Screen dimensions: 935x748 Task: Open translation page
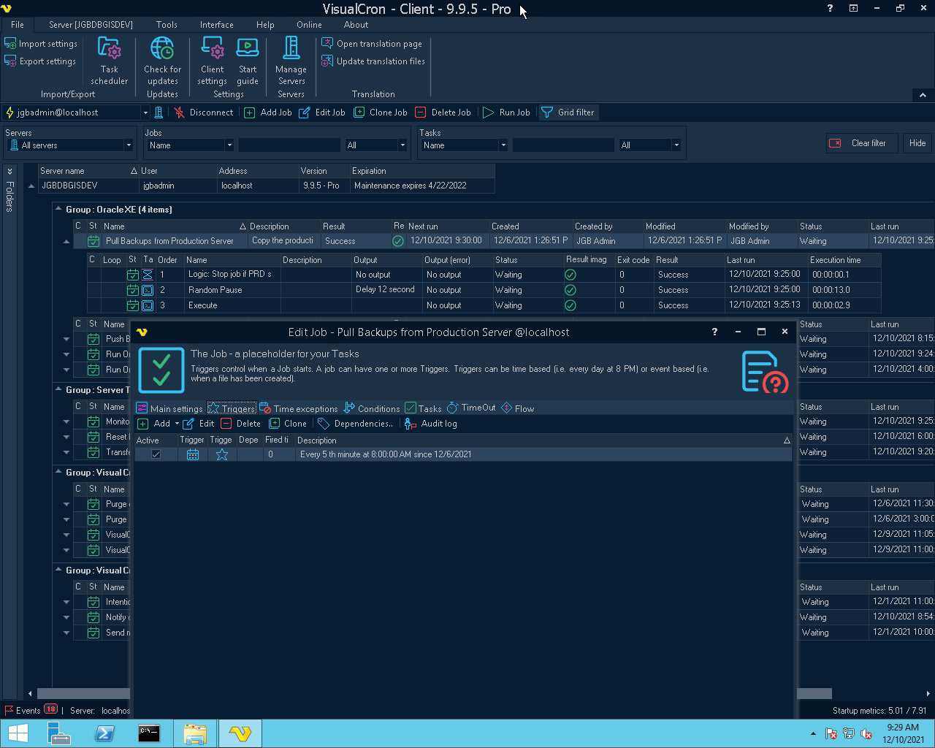pyautogui.click(x=372, y=44)
